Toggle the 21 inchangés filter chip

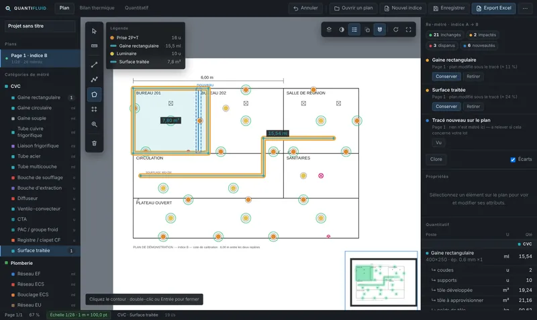pyautogui.click(x=445, y=35)
